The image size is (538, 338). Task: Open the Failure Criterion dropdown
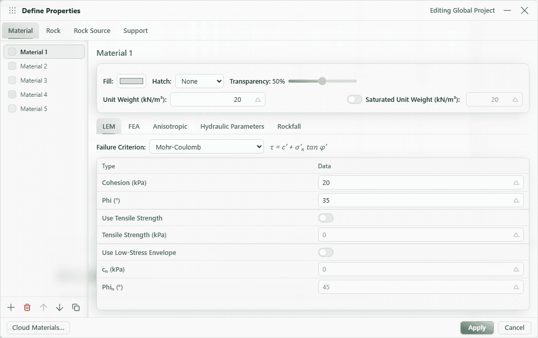tap(207, 146)
